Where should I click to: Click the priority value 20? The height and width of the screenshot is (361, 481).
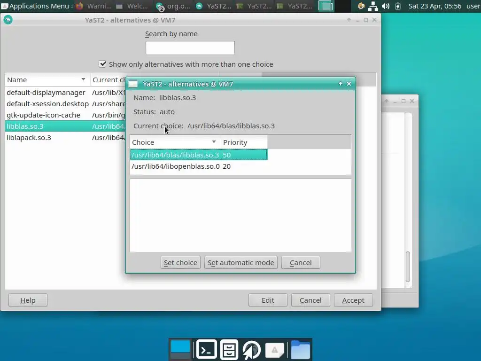(x=227, y=166)
